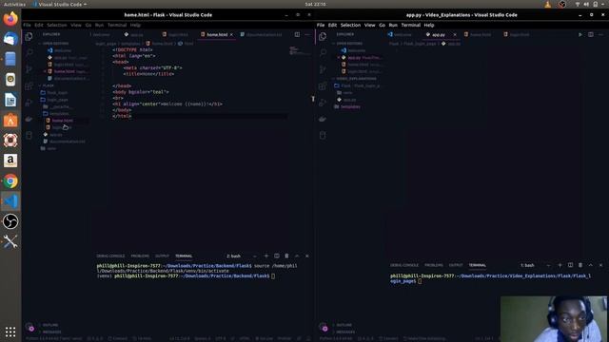Open Search view in right Video_Explanations window
609x342 pixels.
pyautogui.click(x=323, y=52)
